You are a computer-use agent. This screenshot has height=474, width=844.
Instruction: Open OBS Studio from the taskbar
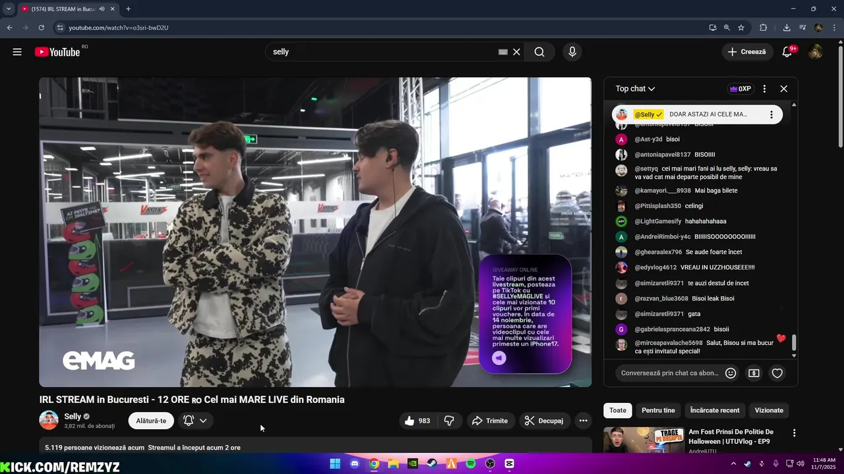pos(490,463)
